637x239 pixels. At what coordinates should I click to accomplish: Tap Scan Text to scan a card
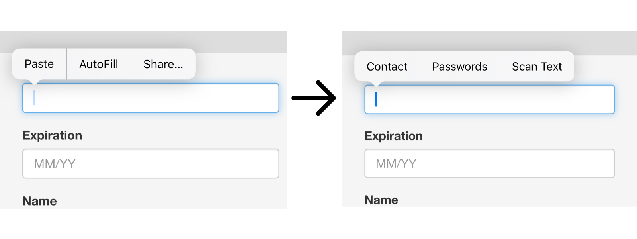(537, 66)
